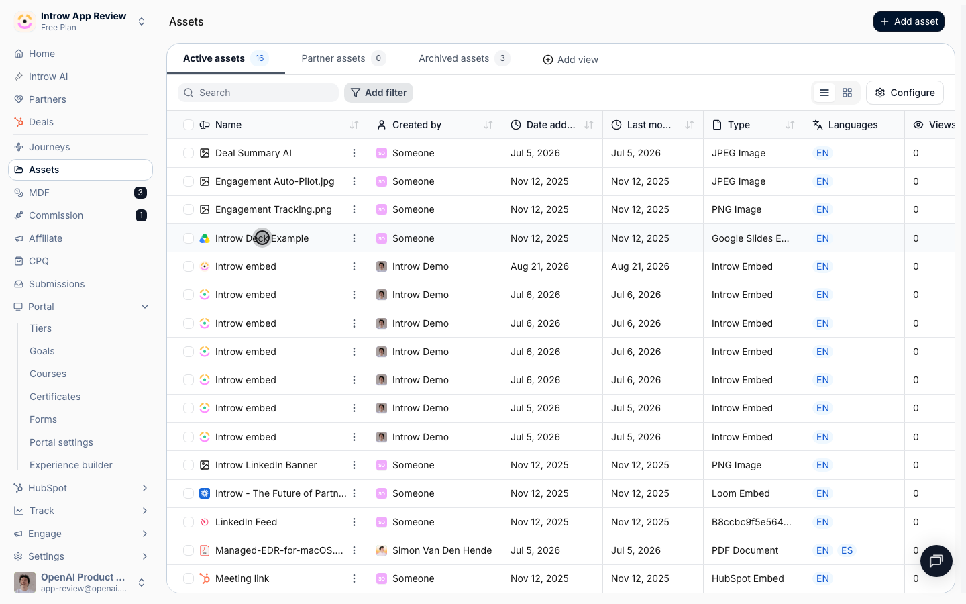The height and width of the screenshot is (604, 966).
Task: Click Add view
Action: [570, 60]
